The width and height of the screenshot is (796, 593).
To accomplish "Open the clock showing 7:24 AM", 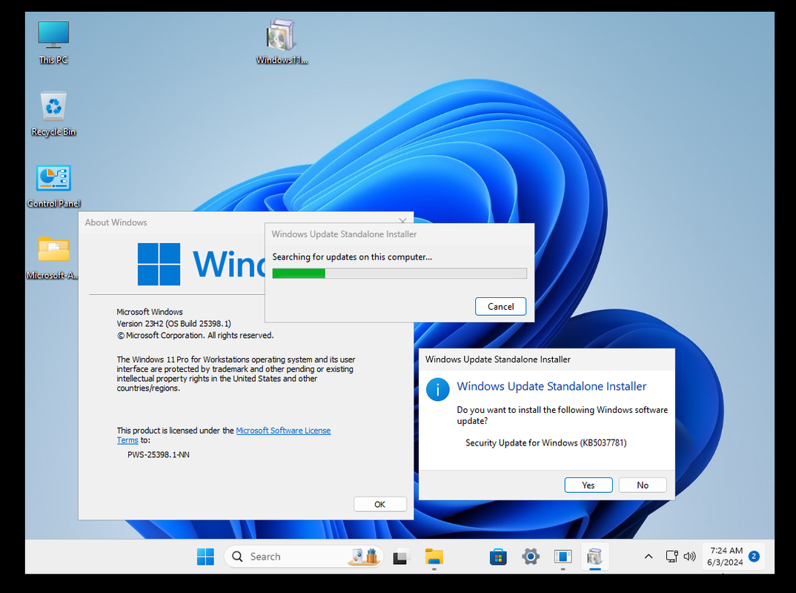I will point(725,557).
